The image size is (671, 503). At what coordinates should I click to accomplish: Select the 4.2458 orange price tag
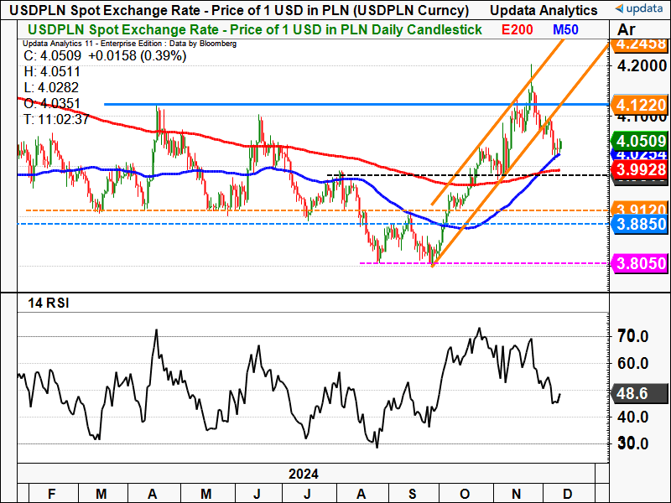pos(640,44)
